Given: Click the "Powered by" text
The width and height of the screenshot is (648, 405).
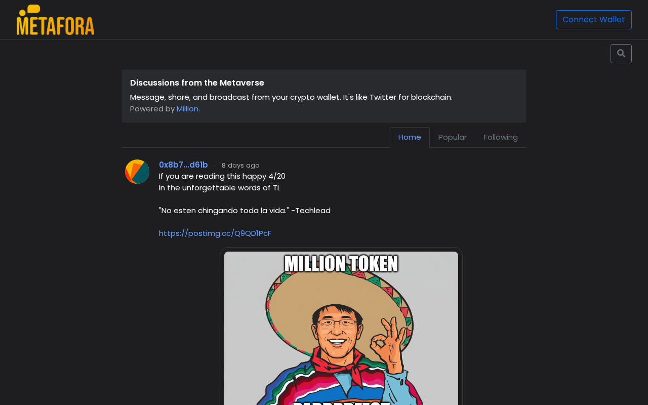Looking at the screenshot, I should pyautogui.click(x=152, y=109).
